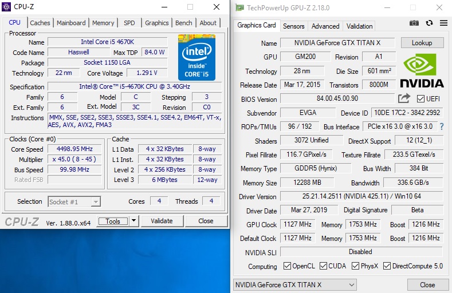Open the Bench tab
The height and width of the screenshot is (293, 452).
[x=184, y=23]
